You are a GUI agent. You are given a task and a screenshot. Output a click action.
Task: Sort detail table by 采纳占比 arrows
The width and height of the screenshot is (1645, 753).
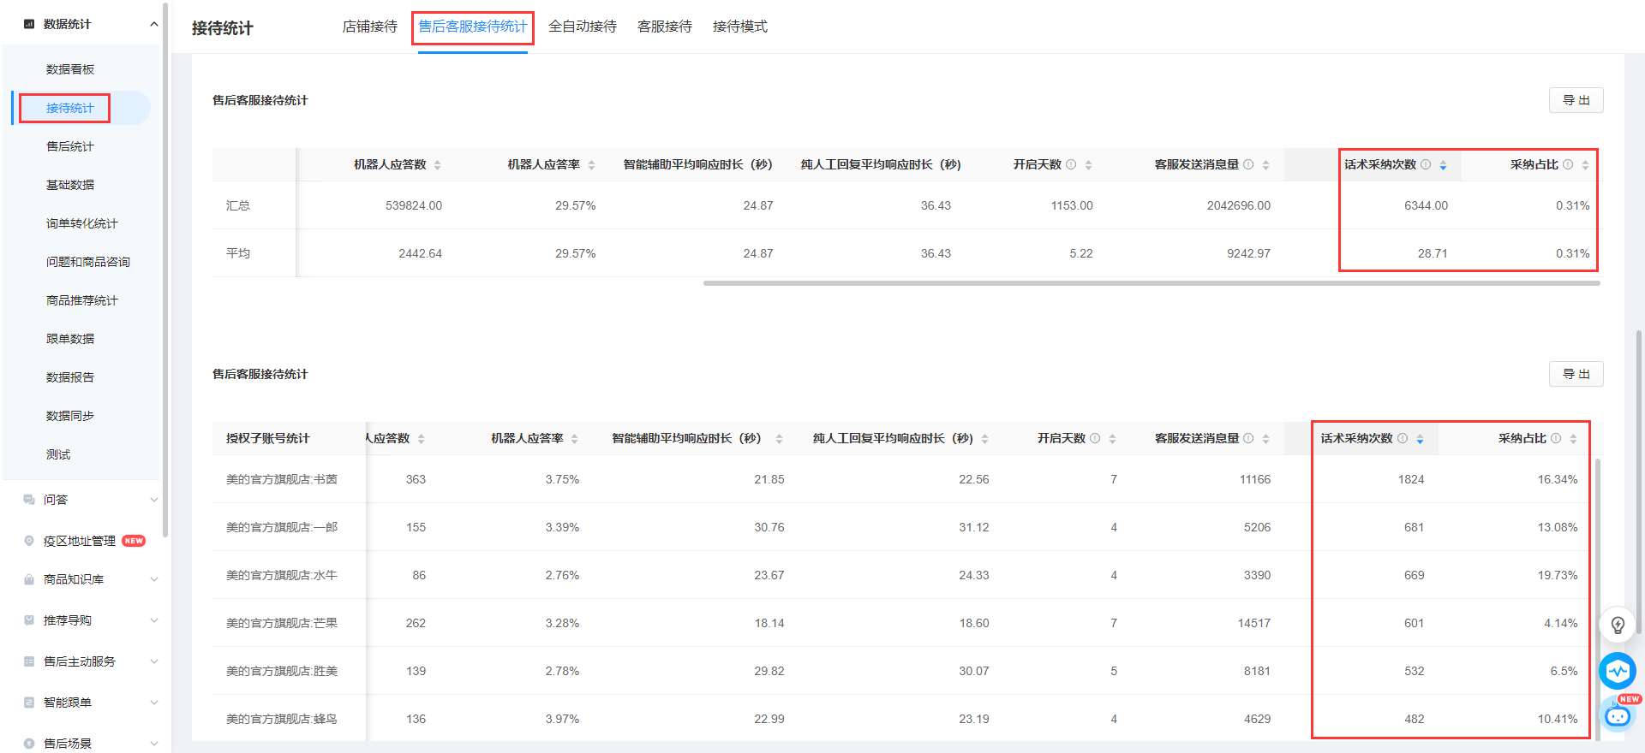tap(1573, 439)
